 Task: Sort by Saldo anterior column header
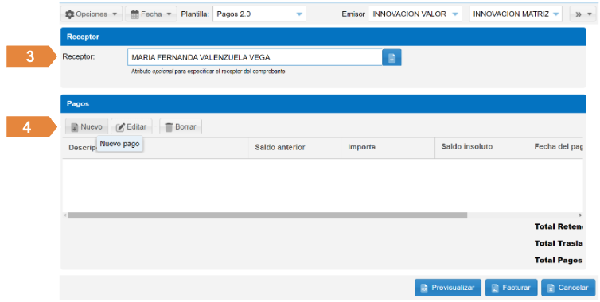click(280, 147)
